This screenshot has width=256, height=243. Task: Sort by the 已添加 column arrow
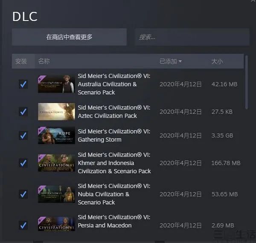point(180,62)
